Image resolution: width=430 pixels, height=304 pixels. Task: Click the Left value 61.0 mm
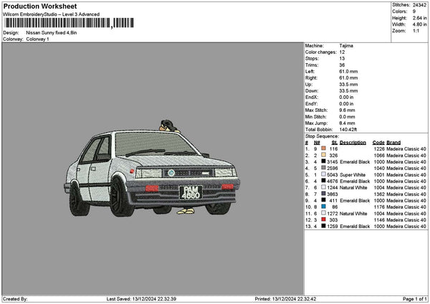pyautogui.click(x=348, y=71)
